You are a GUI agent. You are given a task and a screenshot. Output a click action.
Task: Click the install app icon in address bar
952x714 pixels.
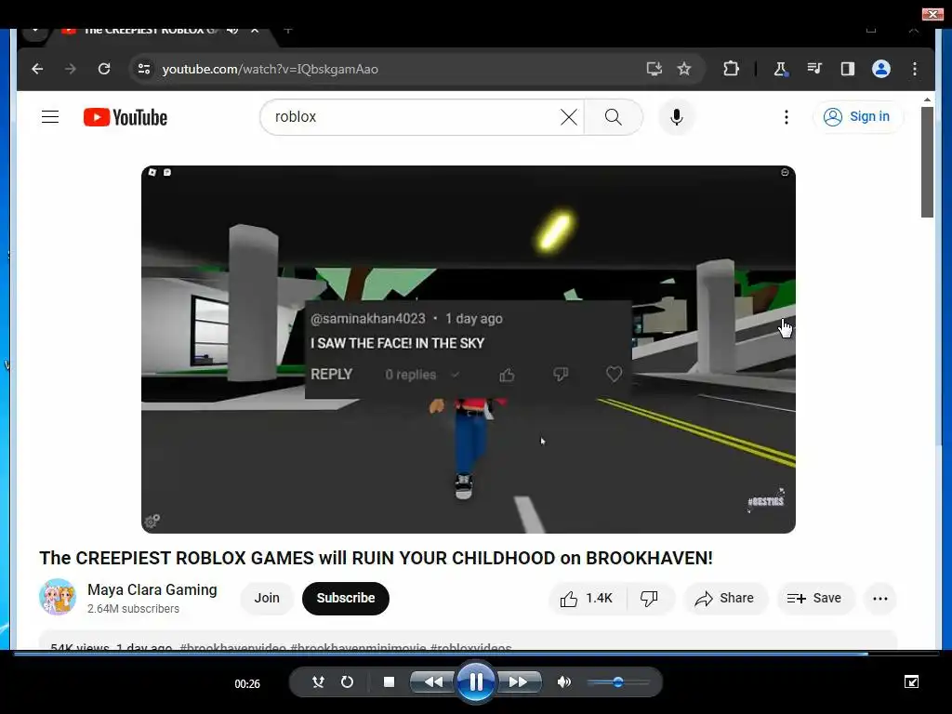coord(654,69)
